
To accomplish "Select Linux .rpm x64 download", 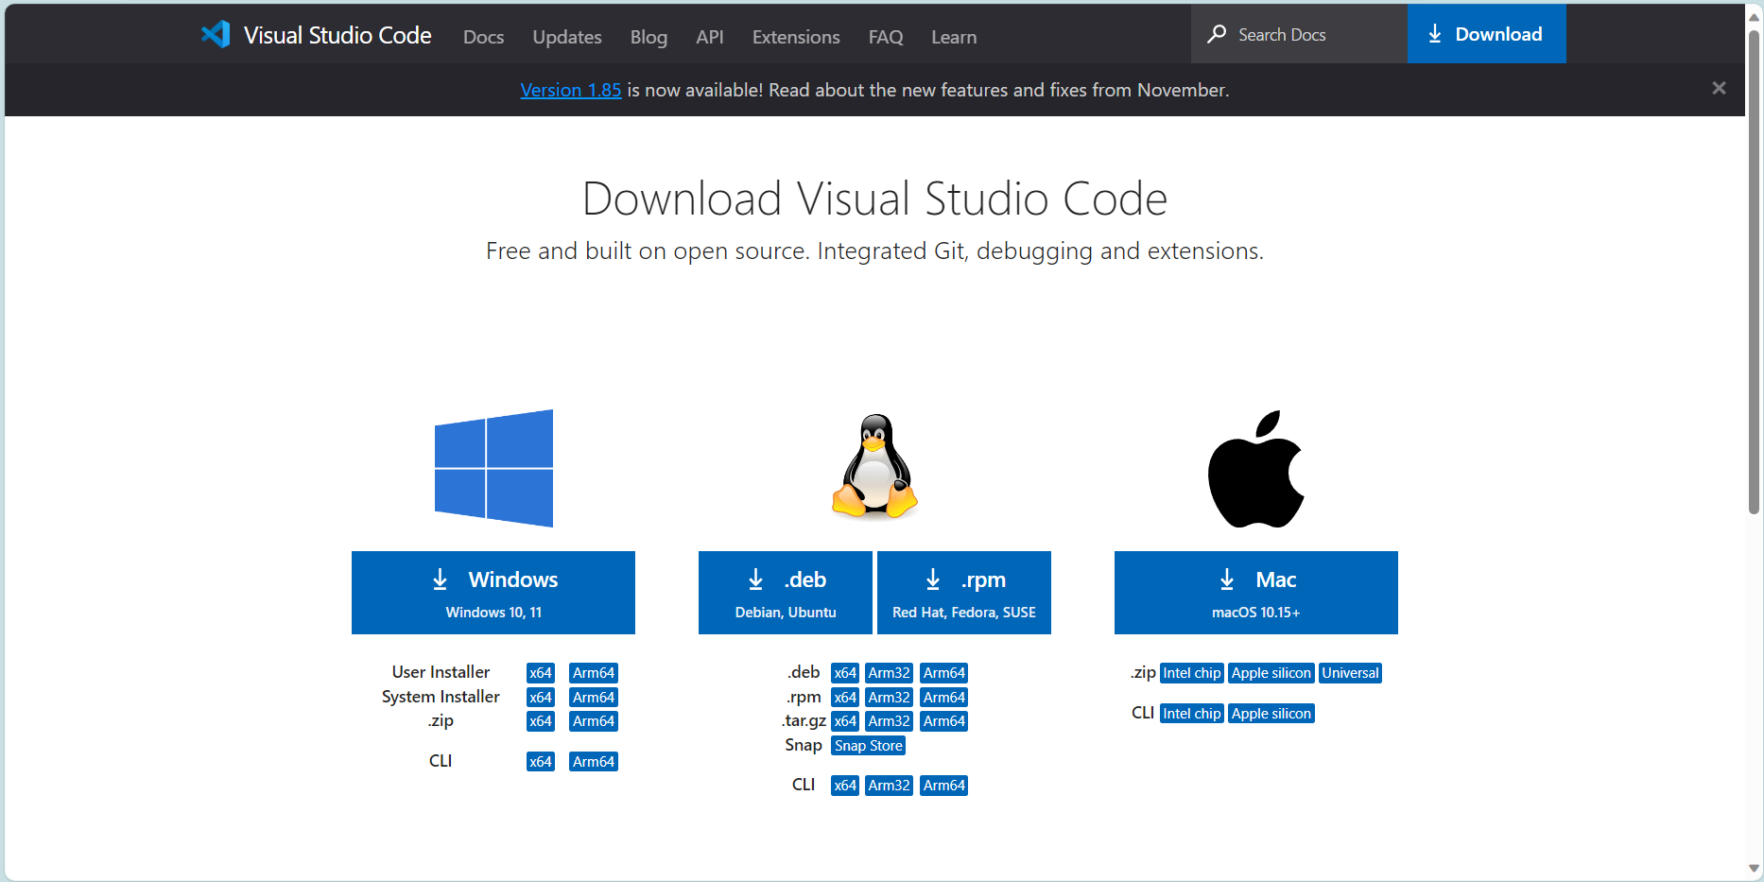I will tap(845, 698).
